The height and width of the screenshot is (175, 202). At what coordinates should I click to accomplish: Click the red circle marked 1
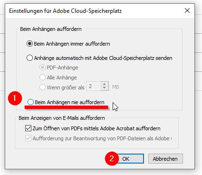(x=15, y=98)
